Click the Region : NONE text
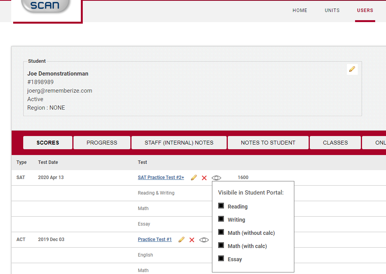 [x=46, y=108]
